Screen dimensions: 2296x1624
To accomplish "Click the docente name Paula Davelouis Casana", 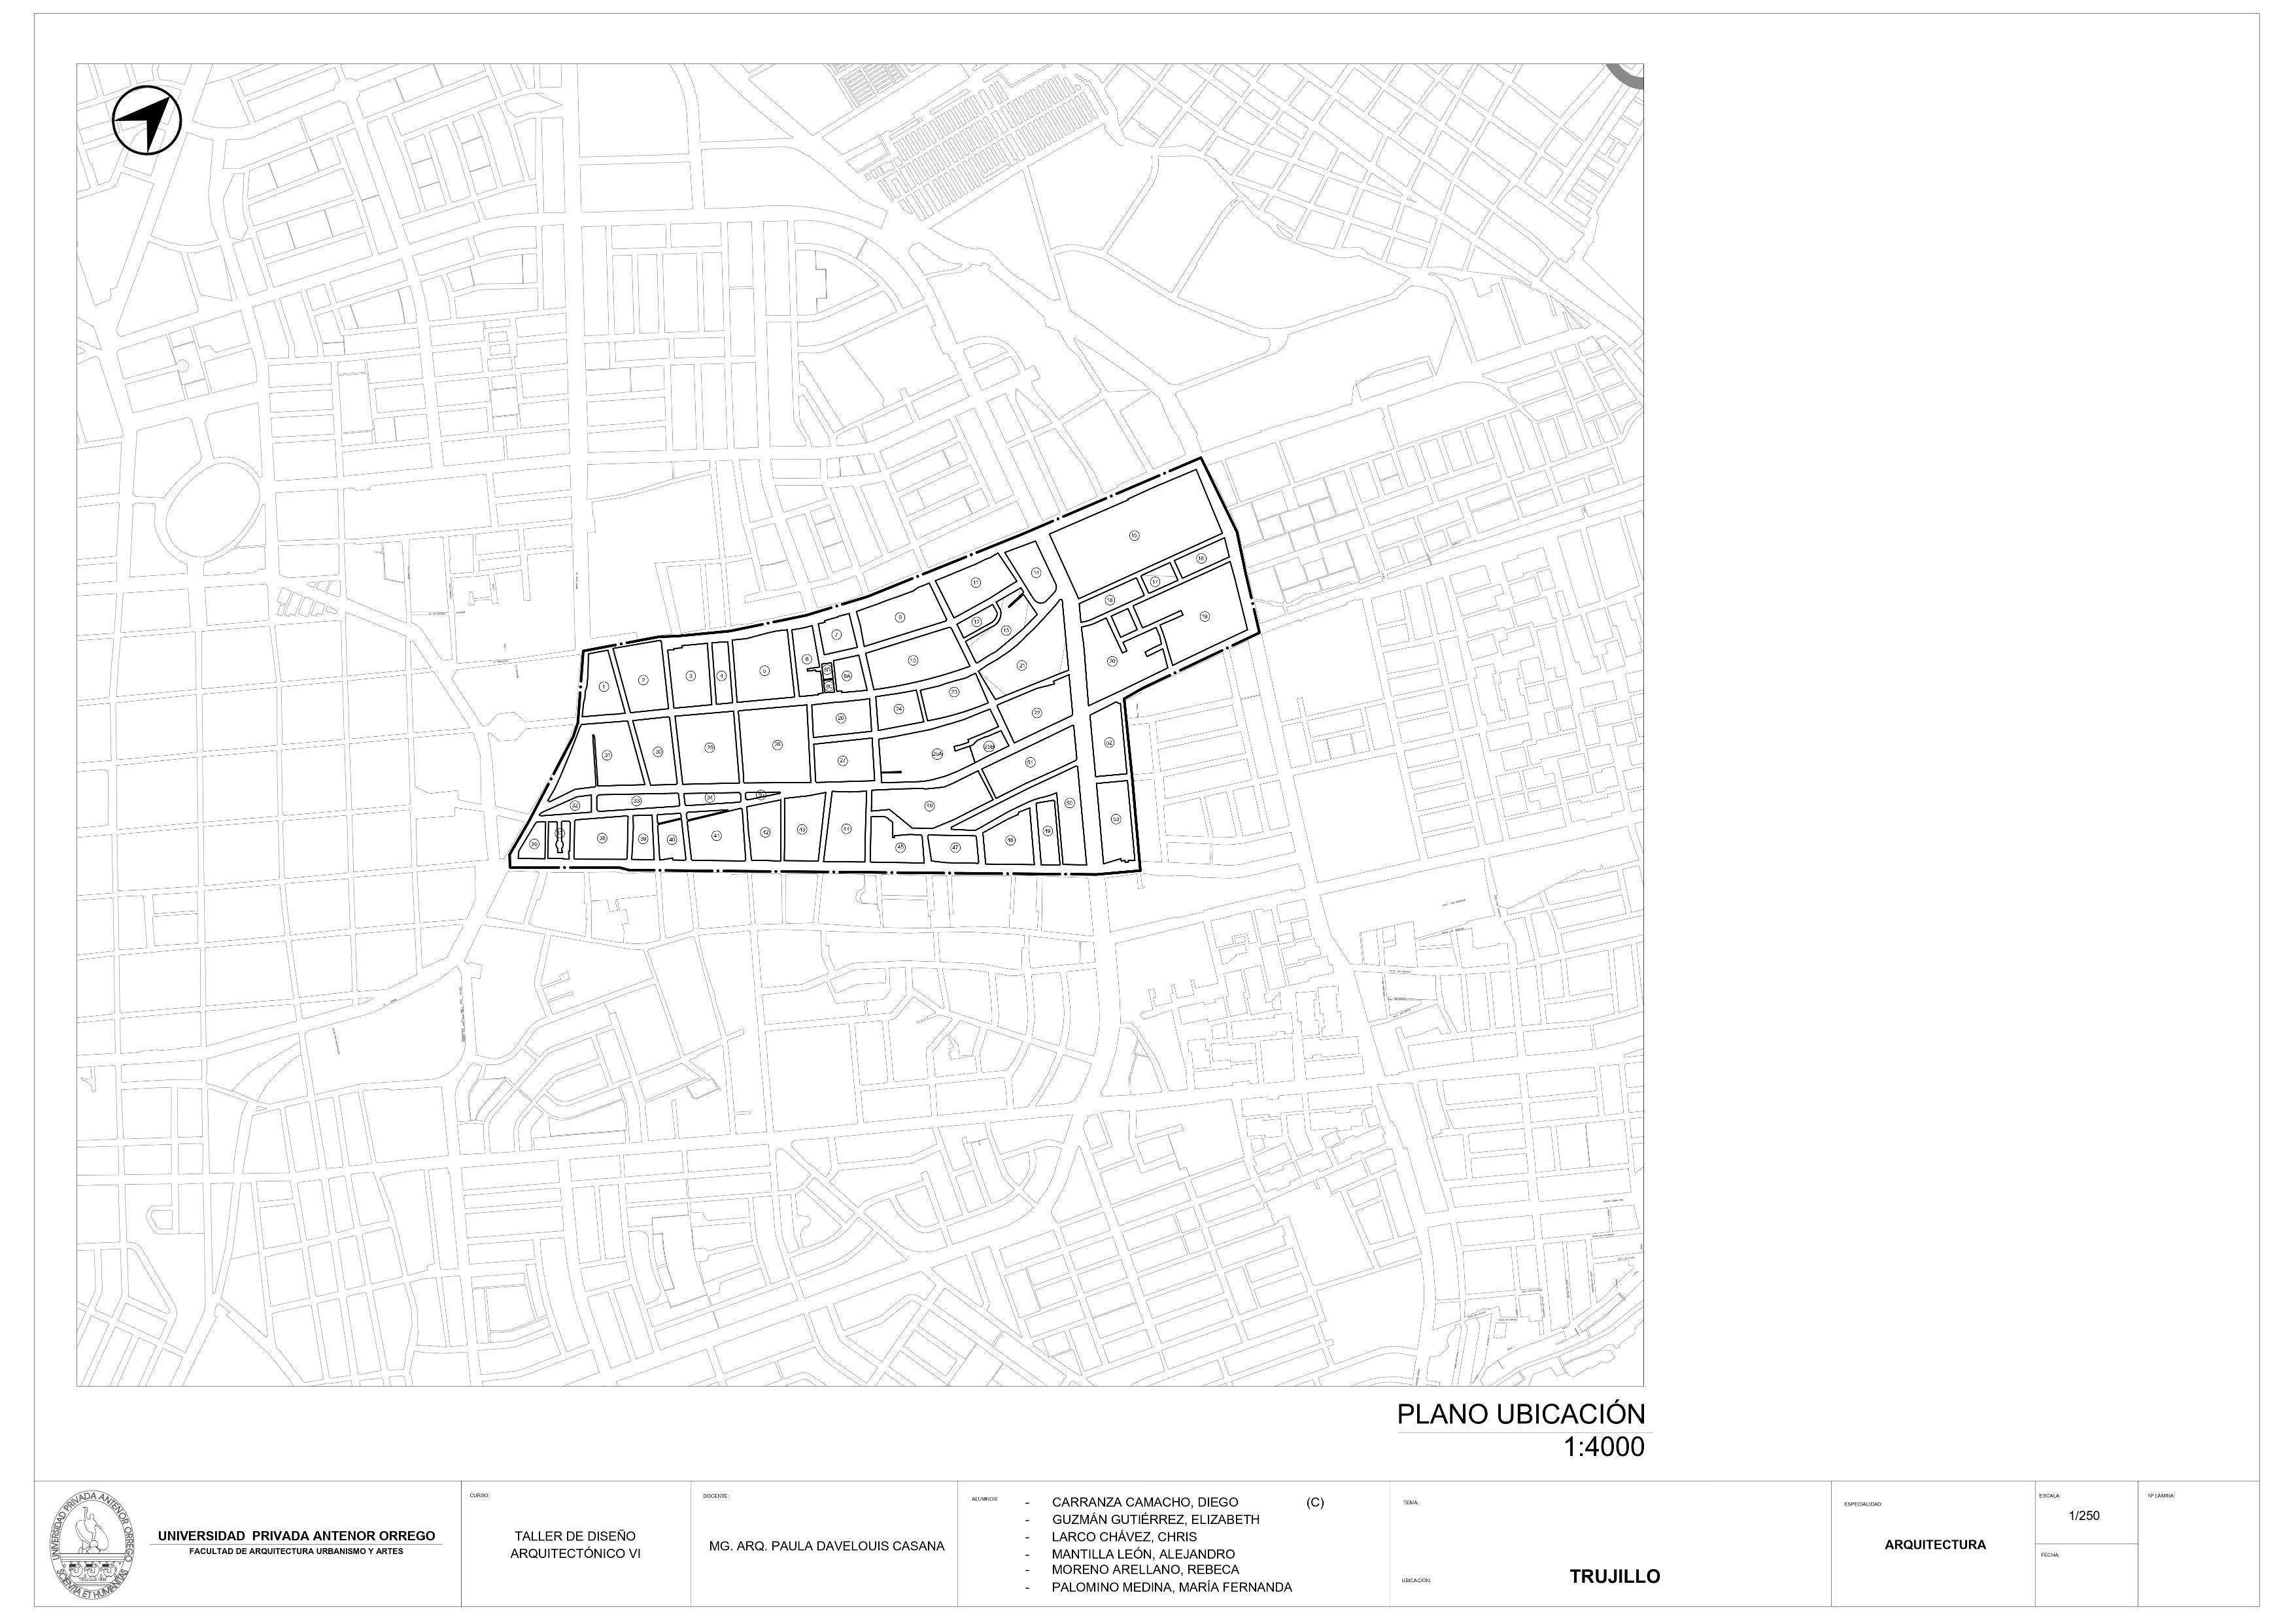I will click(x=826, y=1546).
